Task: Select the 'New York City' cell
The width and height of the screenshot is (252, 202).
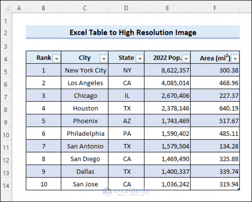Action: point(85,70)
